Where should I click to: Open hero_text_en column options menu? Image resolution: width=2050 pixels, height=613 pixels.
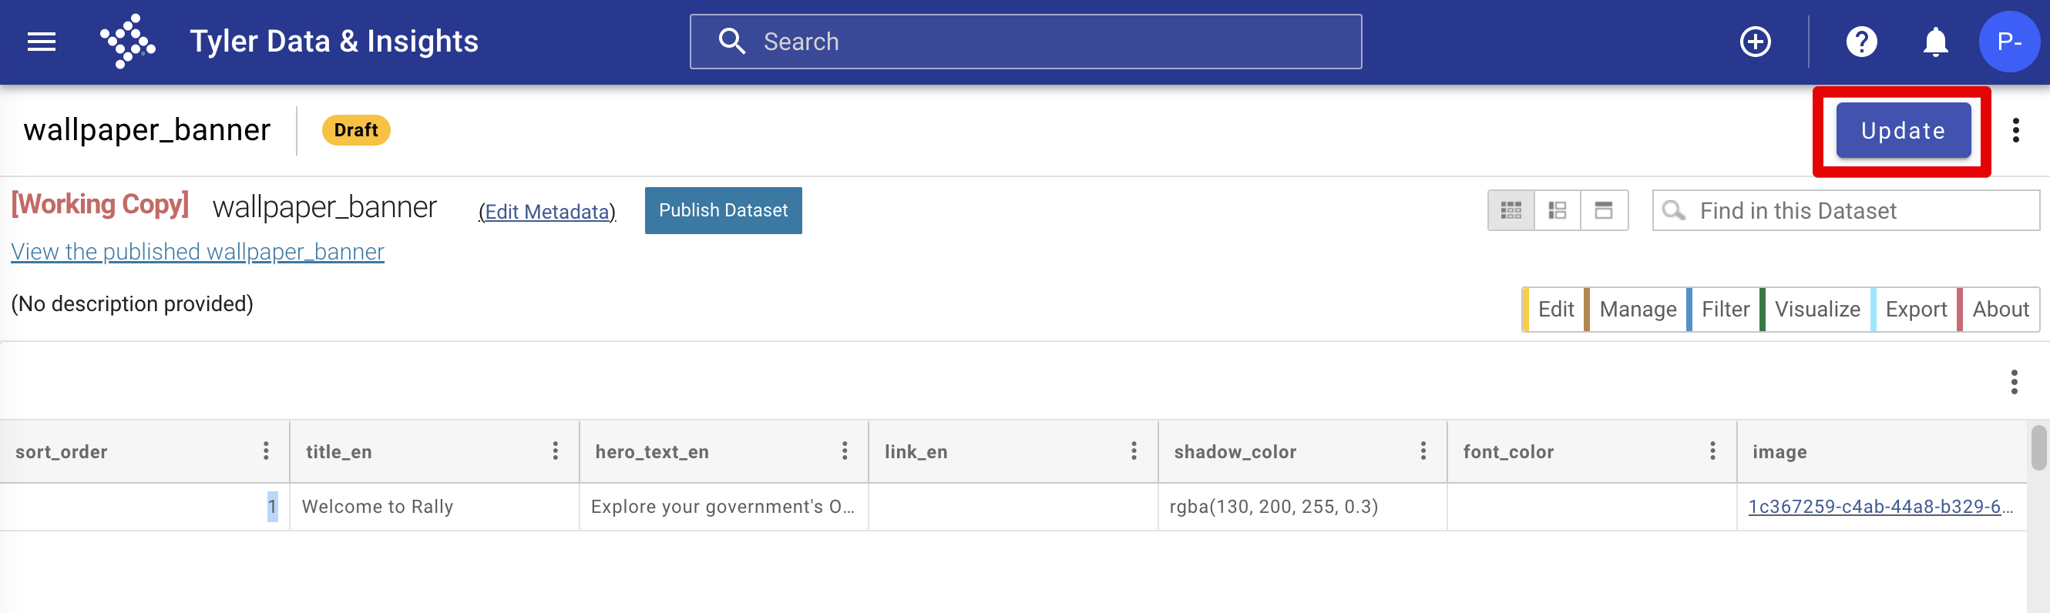pos(845,451)
